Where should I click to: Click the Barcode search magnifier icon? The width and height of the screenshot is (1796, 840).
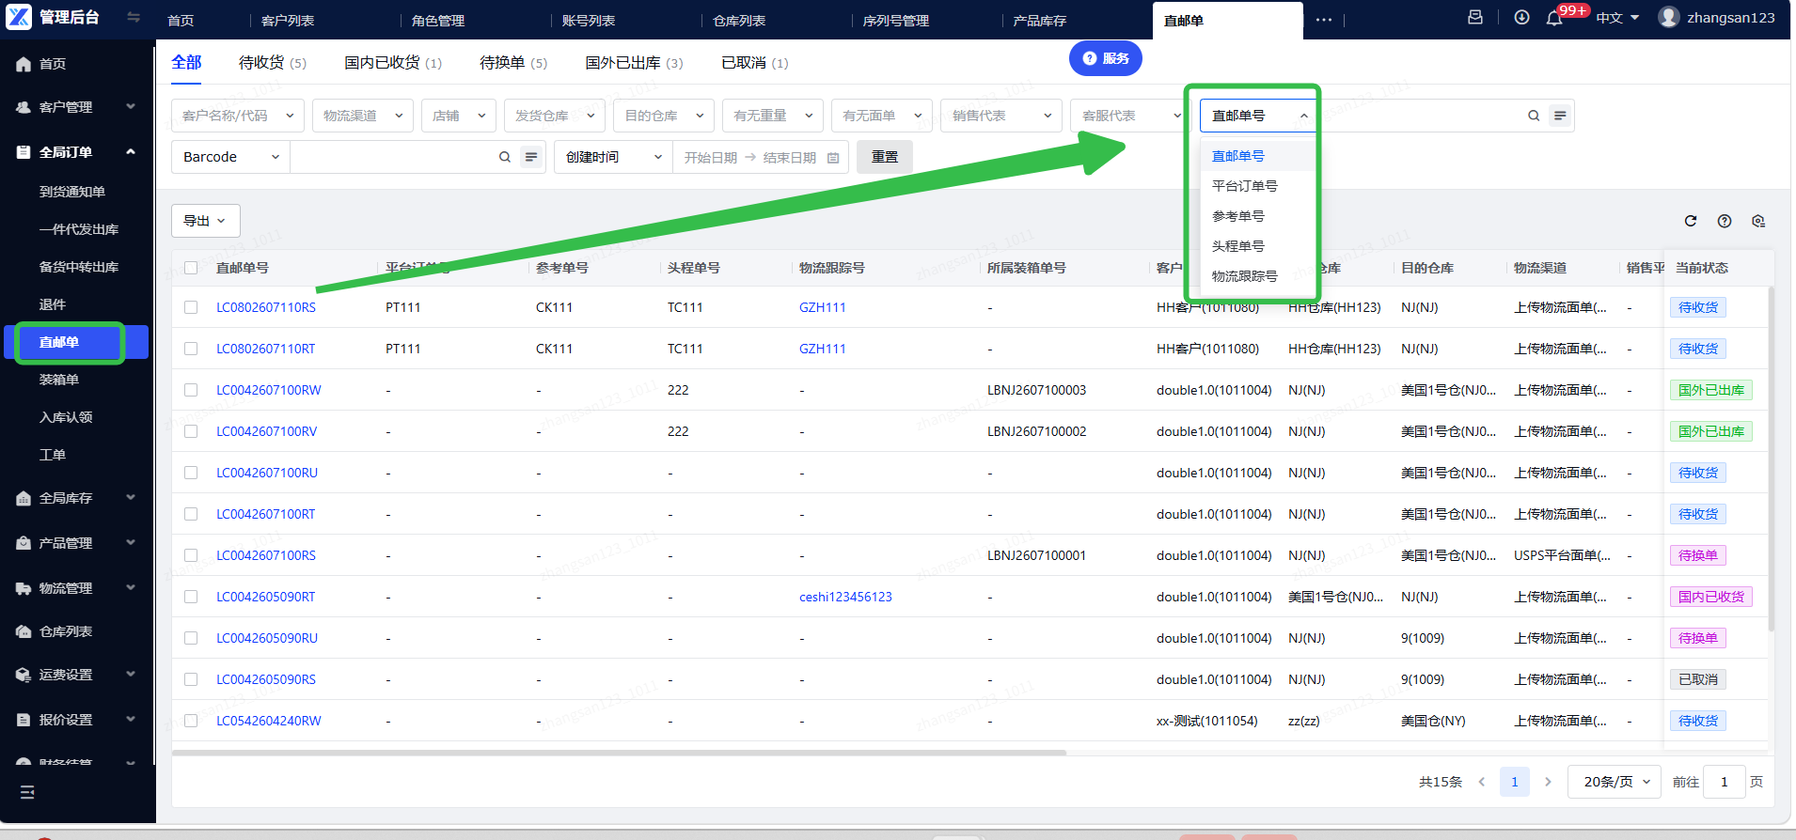tap(505, 157)
